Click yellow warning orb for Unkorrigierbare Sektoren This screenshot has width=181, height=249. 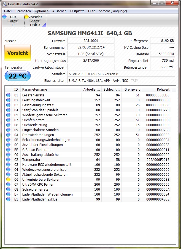[x=8, y=179]
